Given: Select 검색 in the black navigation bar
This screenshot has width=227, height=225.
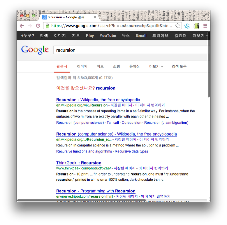Looking at the screenshot, I should coord(44,36).
